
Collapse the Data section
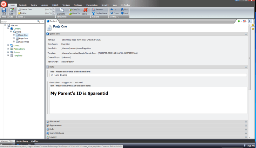pos(246,66)
